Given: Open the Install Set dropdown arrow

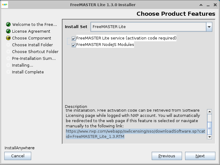Looking at the screenshot, I should [x=209, y=27].
